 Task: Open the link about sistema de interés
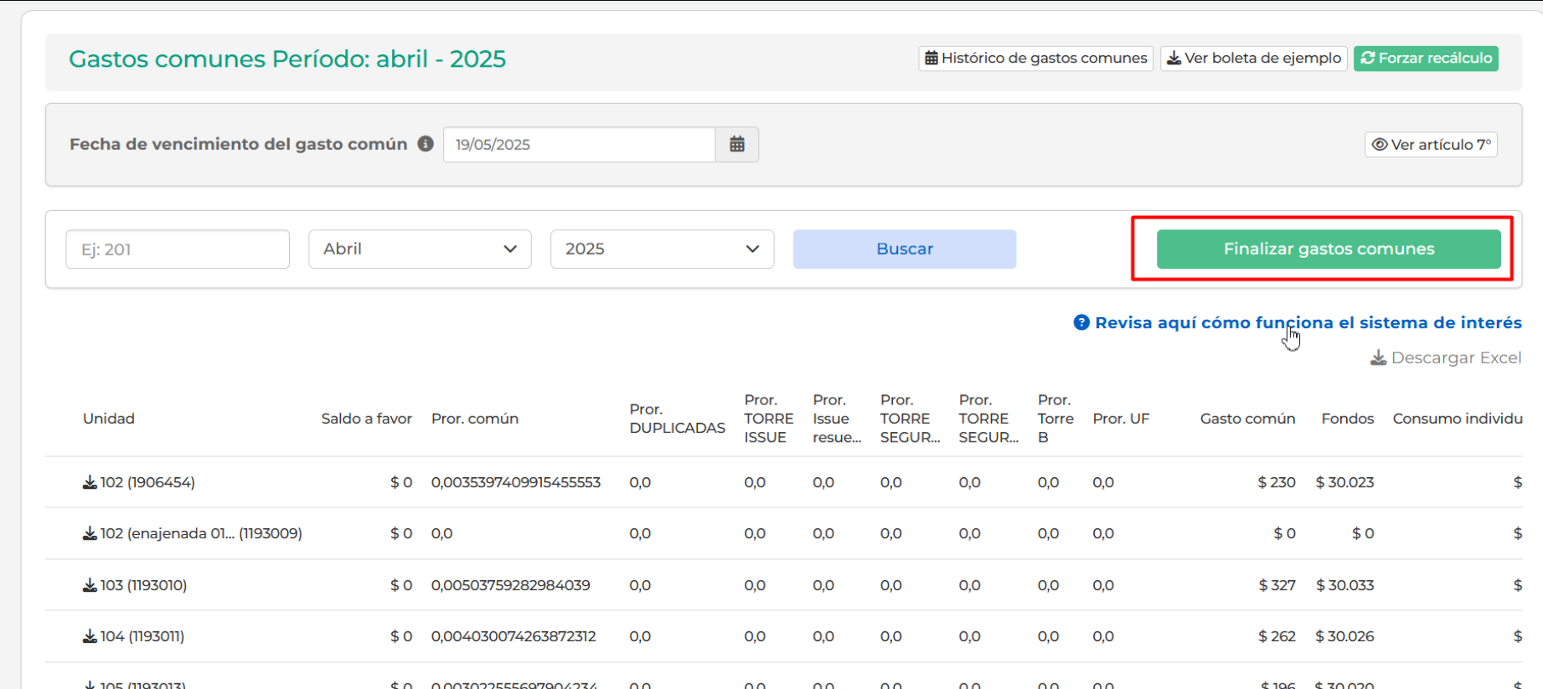pyautogui.click(x=1308, y=323)
